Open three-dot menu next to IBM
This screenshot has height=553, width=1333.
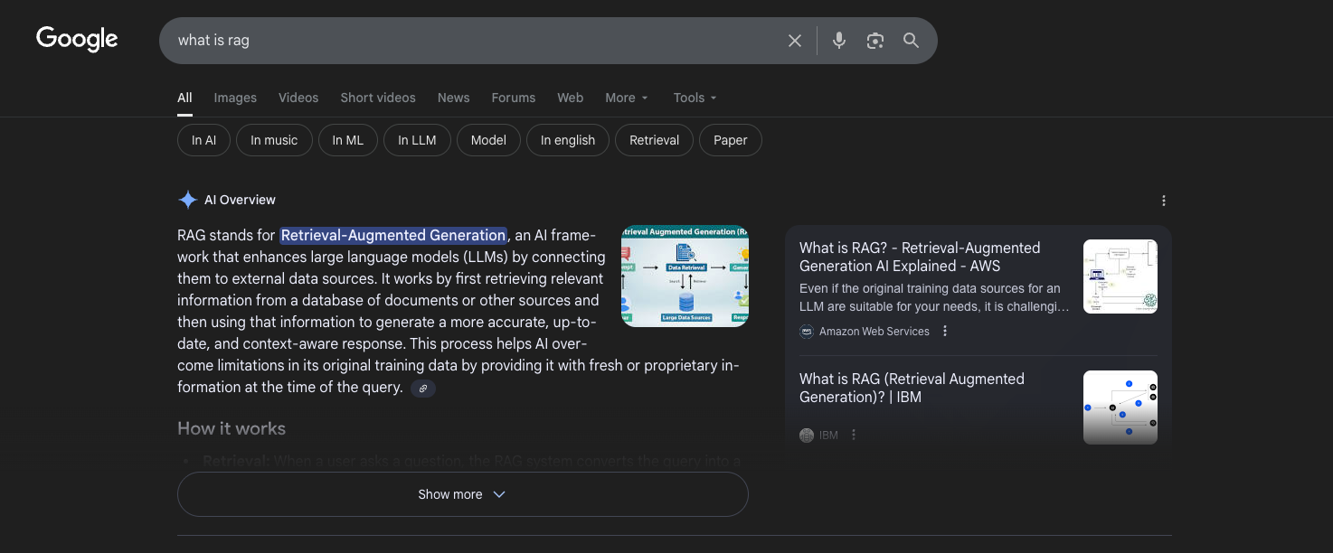click(854, 435)
